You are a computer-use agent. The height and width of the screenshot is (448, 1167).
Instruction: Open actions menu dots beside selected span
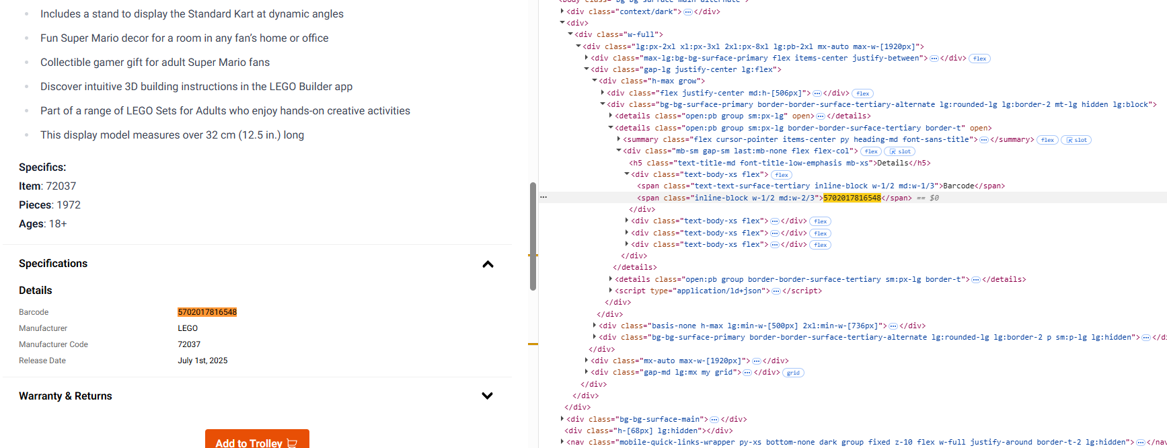pyautogui.click(x=543, y=197)
